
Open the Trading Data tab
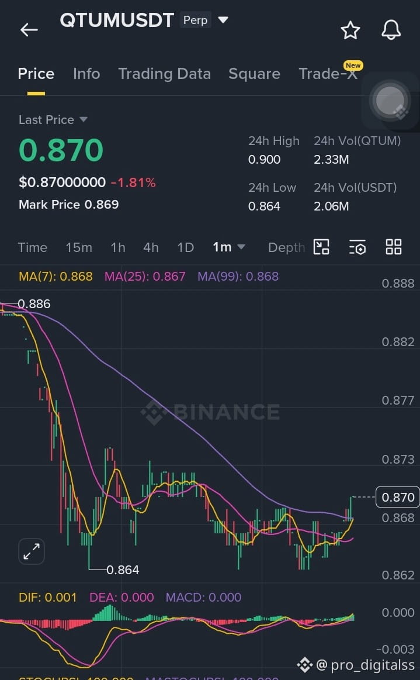click(165, 74)
